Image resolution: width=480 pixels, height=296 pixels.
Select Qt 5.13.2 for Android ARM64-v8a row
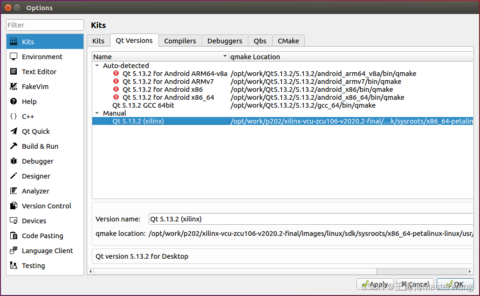point(282,74)
